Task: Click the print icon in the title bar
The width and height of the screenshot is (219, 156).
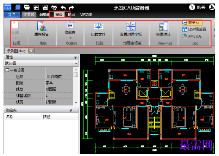Action: 54,7
